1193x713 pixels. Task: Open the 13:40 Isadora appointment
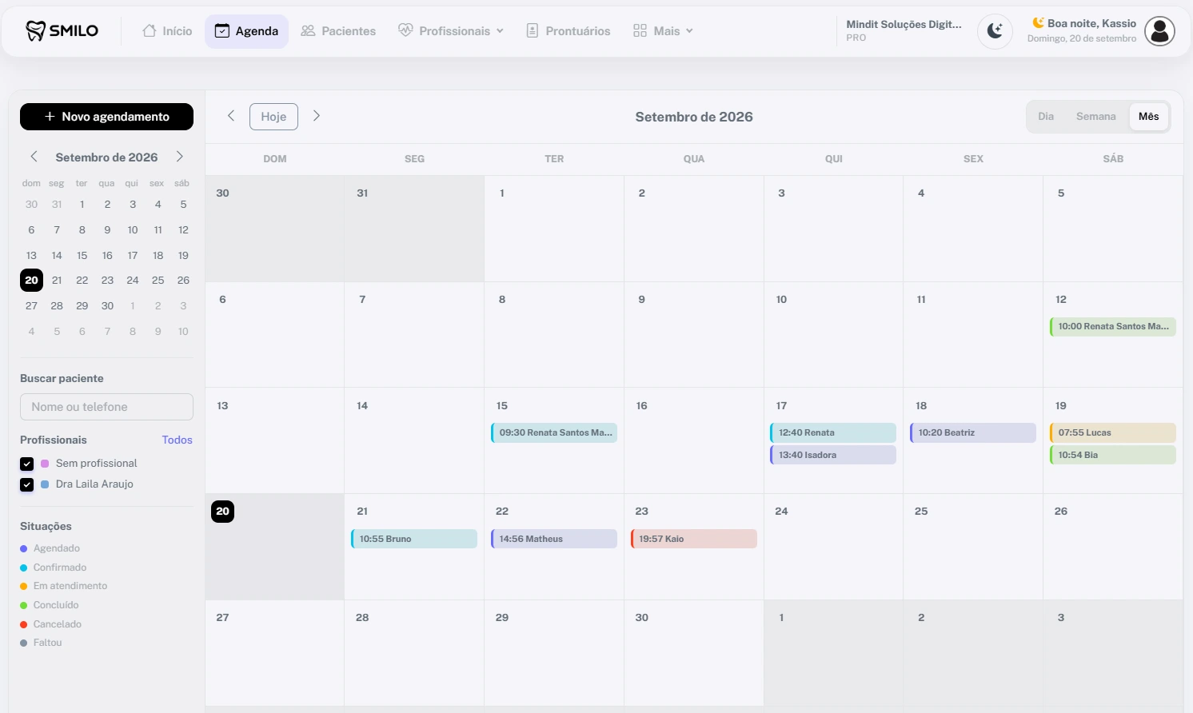tap(833, 455)
